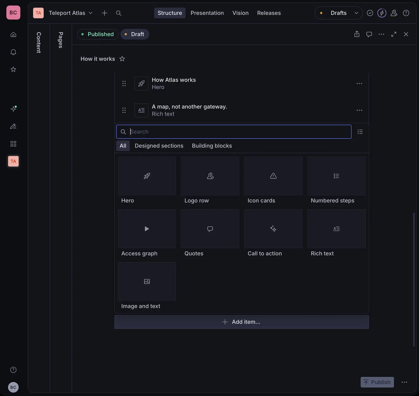Open the lightning bolt activity icon
This screenshot has width=419, height=396.
click(382, 13)
